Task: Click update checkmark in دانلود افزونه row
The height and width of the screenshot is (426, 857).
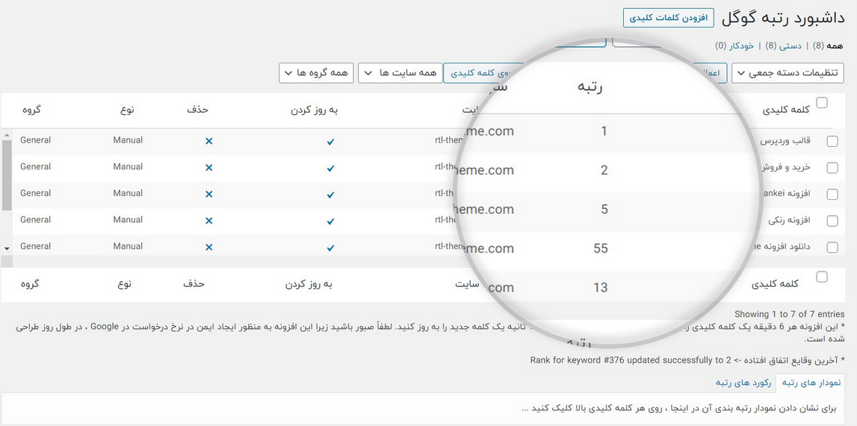Action: coord(330,248)
